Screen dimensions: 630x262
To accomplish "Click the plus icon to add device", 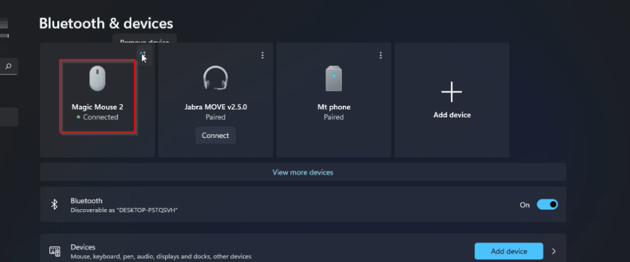I will pyautogui.click(x=452, y=92).
